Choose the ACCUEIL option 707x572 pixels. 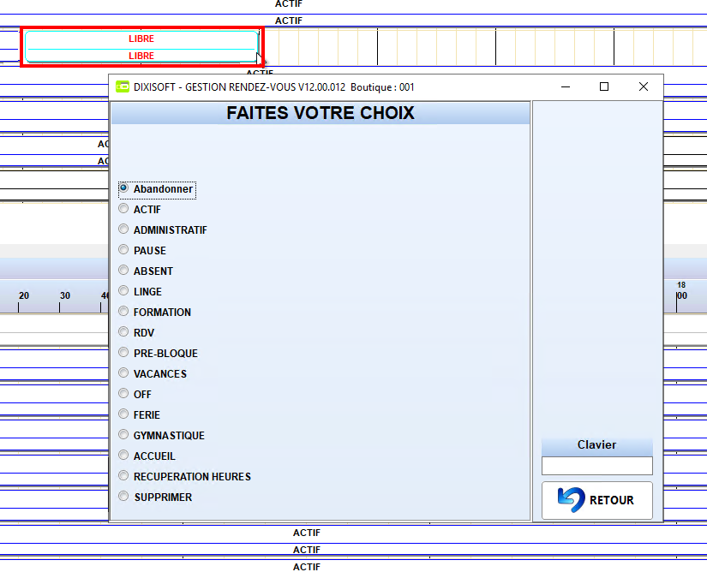(147, 456)
